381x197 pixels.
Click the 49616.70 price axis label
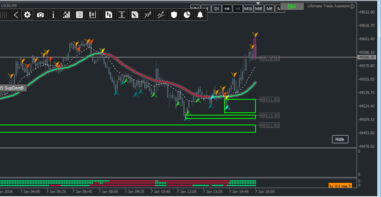pos(367,26)
